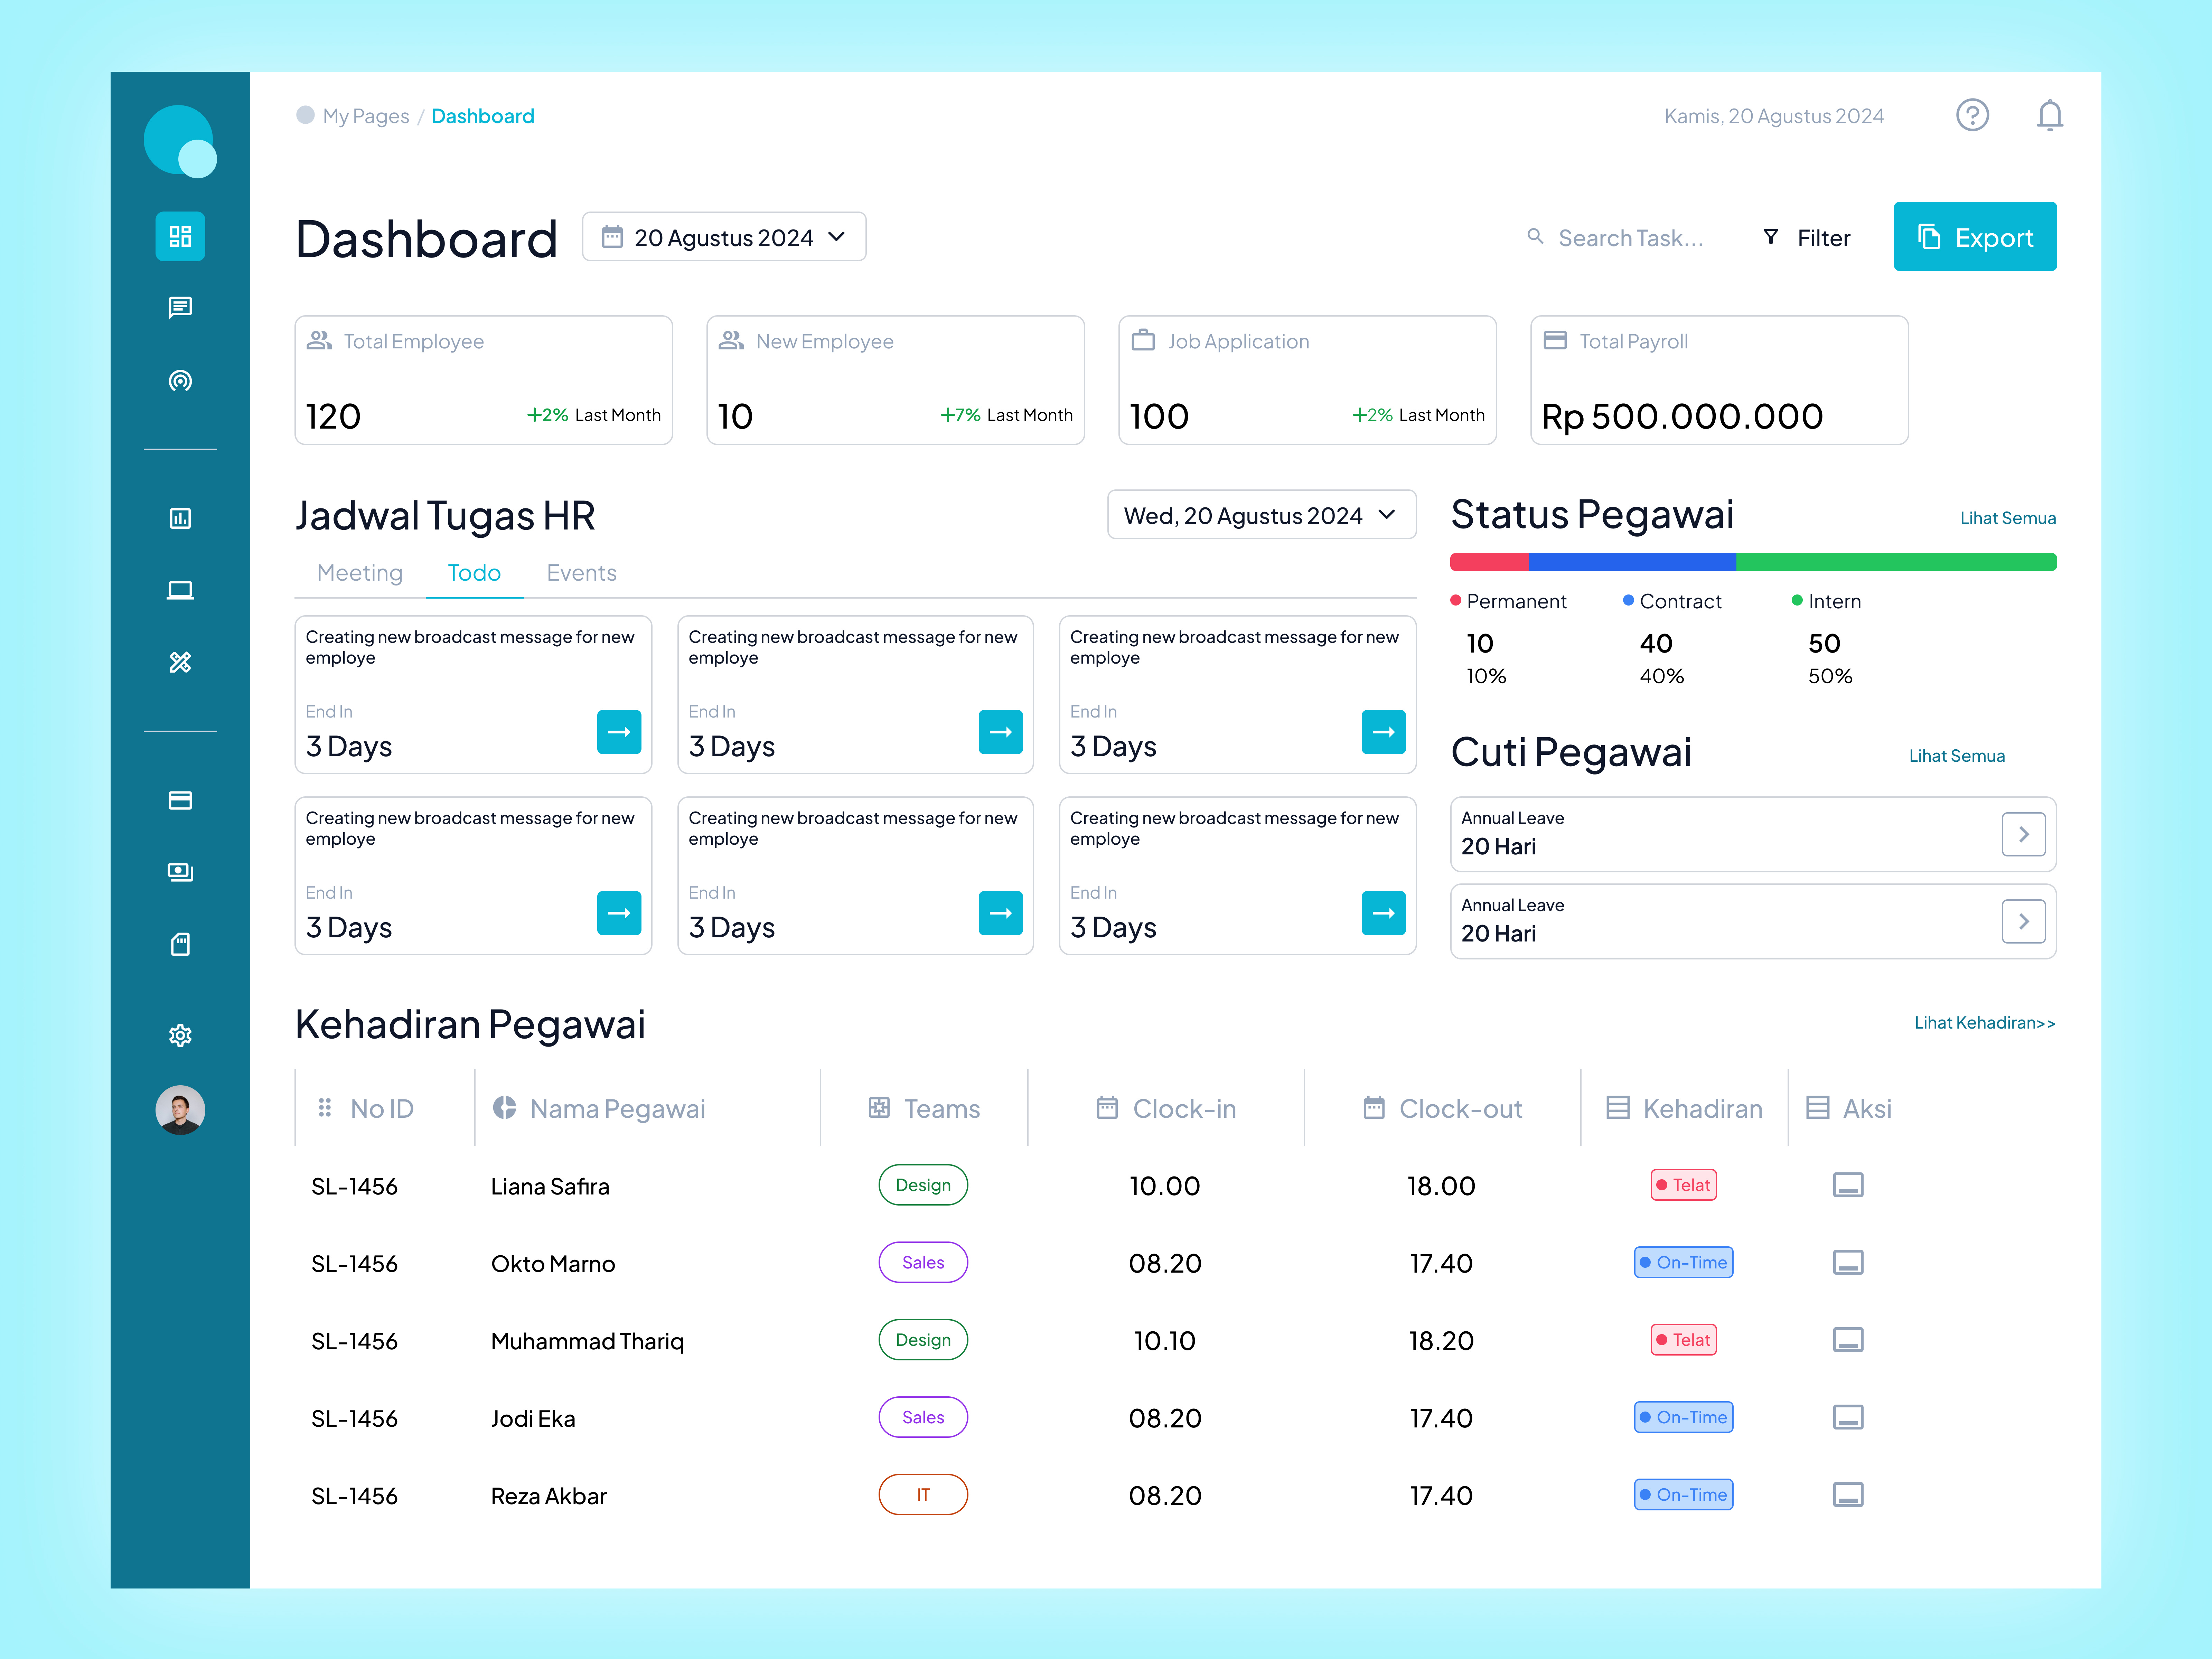This screenshot has height=1659, width=2212.
Task: Select the crossed tools icon in sidebar
Action: [180, 661]
